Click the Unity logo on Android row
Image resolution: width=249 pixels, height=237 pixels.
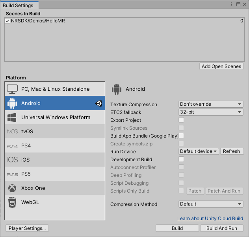click(x=98, y=103)
